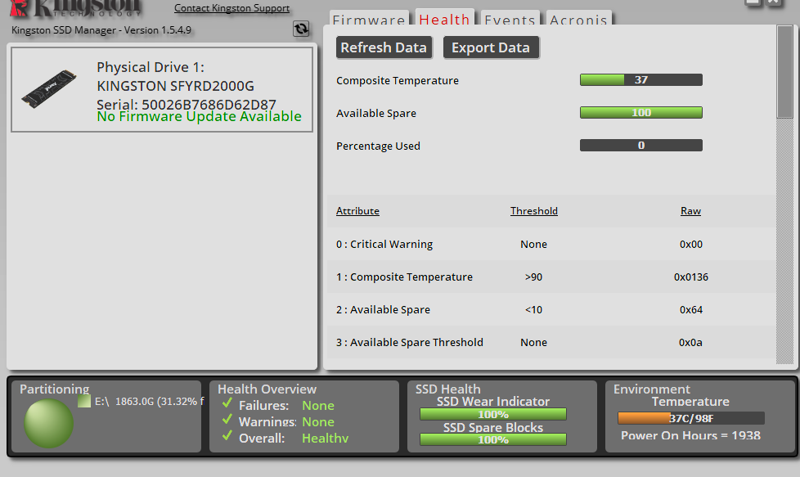Open the Contact Kingston Support link

[x=231, y=8]
